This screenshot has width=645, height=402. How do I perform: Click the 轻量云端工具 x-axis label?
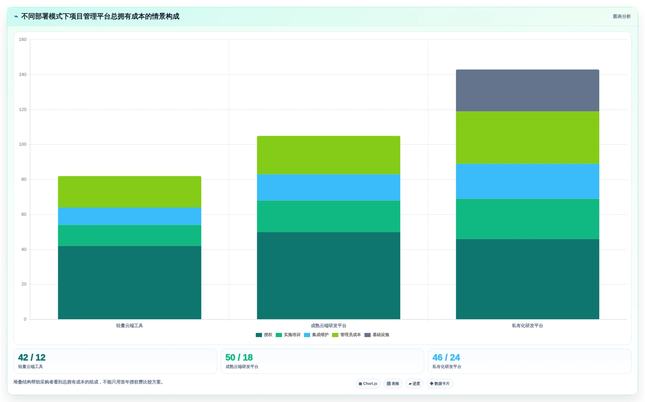click(x=130, y=326)
